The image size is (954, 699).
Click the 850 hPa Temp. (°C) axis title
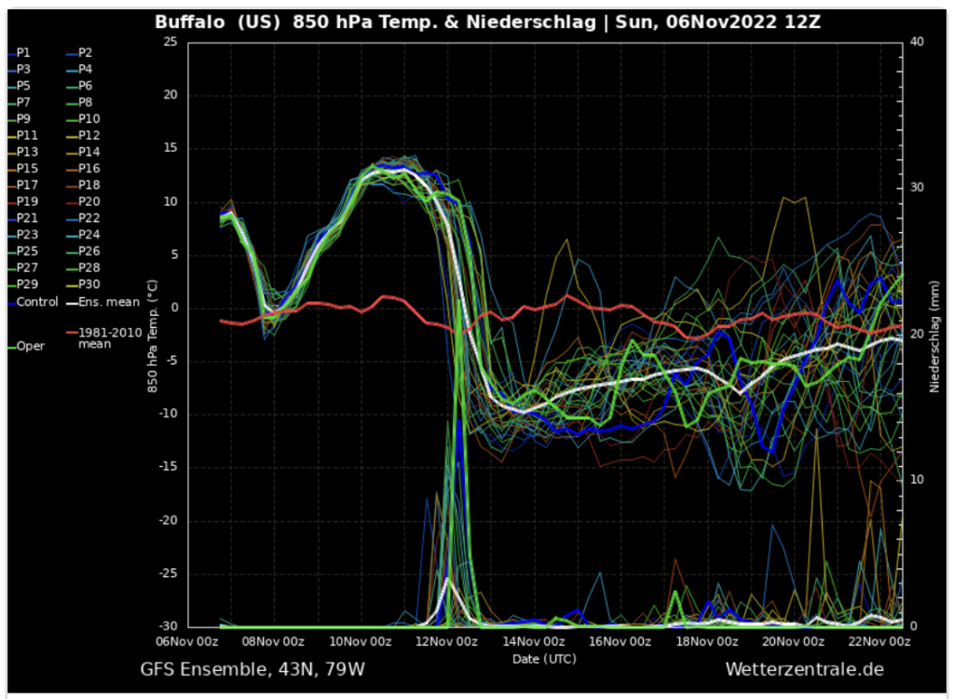pos(152,335)
